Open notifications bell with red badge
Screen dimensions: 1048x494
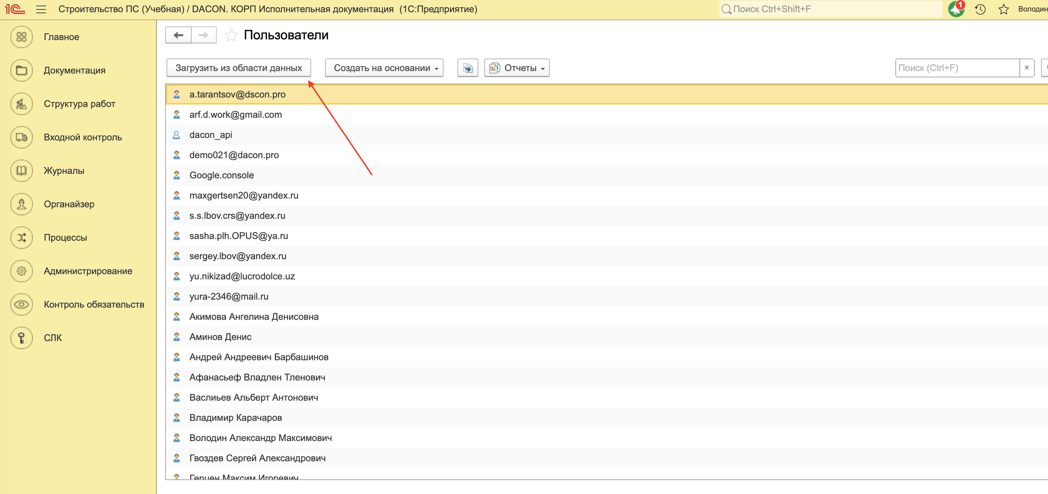(x=956, y=9)
